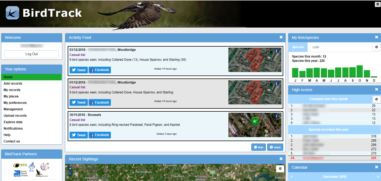Expand Activity Feed with the more button
The image size is (381, 181).
click(x=275, y=147)
